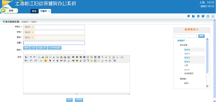Toggle italic formatting

54,60
